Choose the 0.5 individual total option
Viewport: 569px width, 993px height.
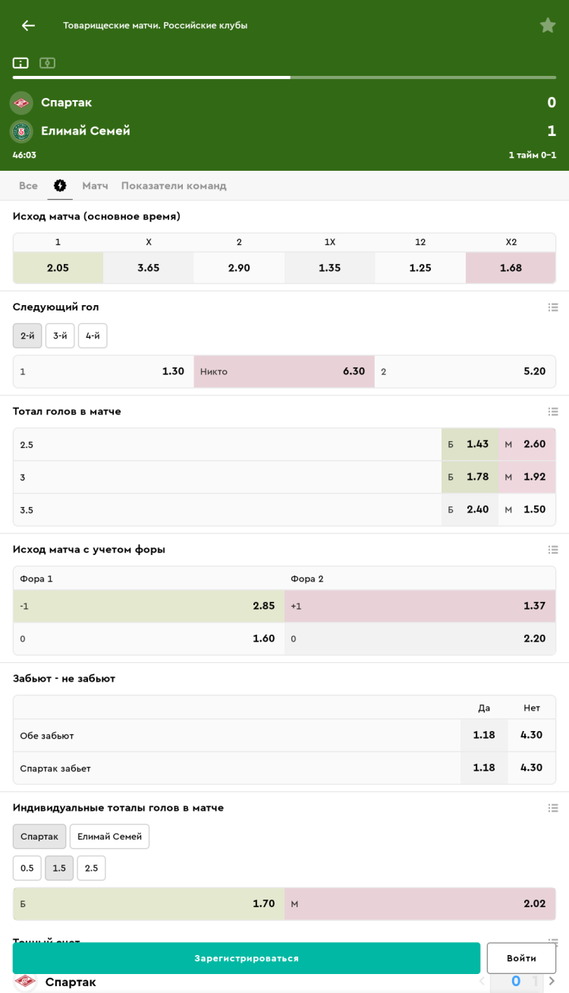coord(27,868)
